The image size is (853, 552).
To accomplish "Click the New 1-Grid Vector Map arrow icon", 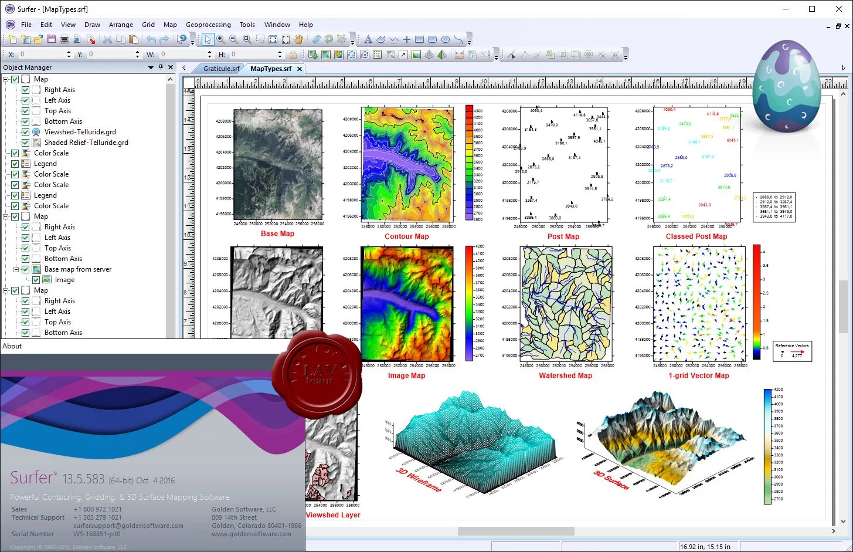I will point(403,55).
